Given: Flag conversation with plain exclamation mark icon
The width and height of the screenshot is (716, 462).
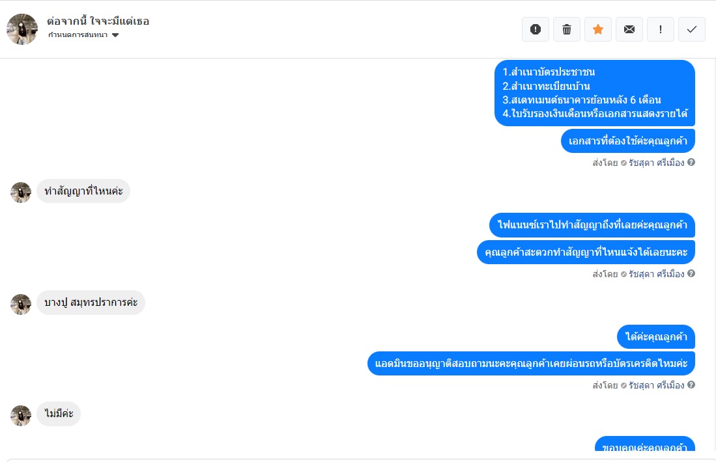Looking at the screenshot, I should coord(661,29).
